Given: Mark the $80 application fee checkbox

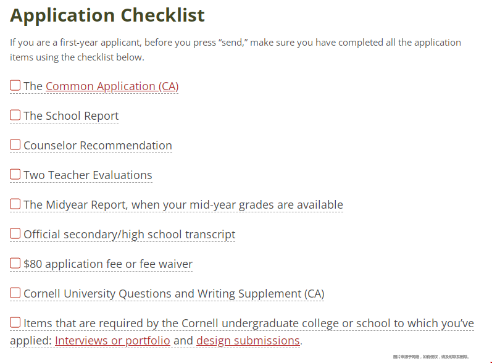Looking at the screenshot, I should coord(15,263).
